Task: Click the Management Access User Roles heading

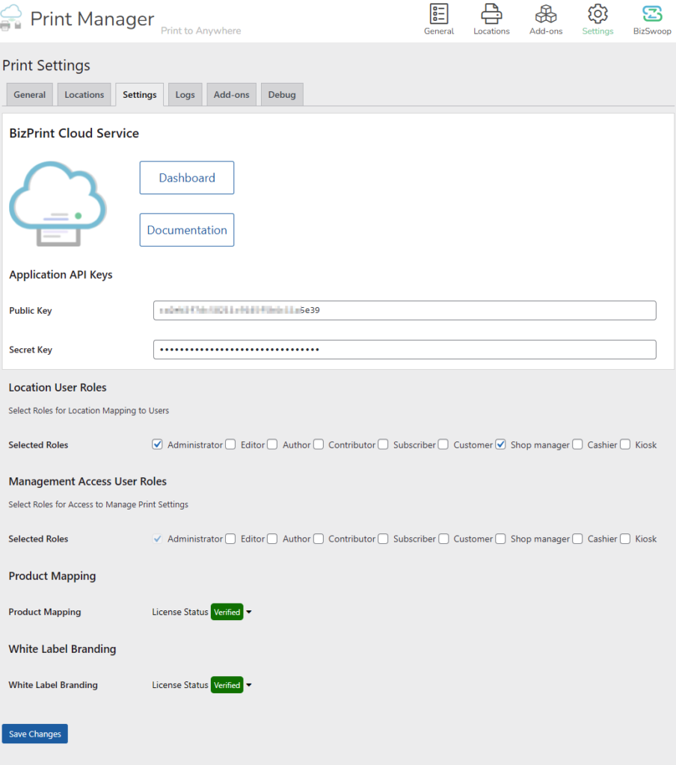Action: coord(87,482)
